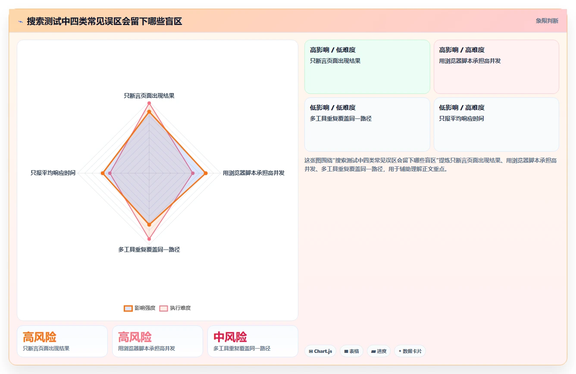This screenshot has width=576, height=374.
Task: Click the header title 搜索测试中四类常见误区会留下哪些盲区
Action: 104,21
